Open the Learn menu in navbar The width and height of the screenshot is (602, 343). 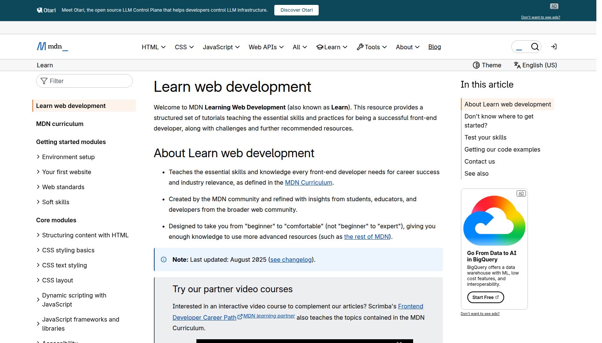332,47
